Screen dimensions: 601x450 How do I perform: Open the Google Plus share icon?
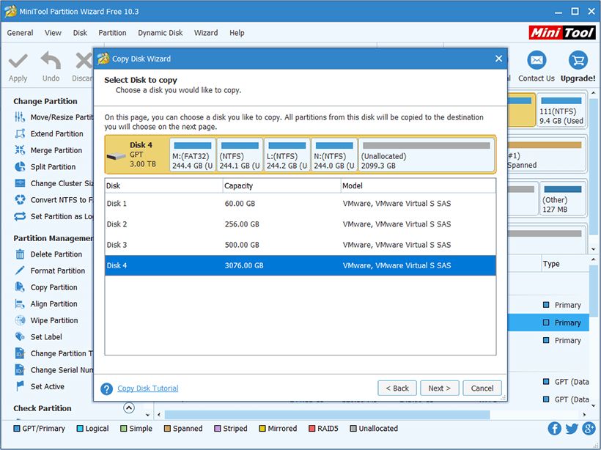(589, 428)
